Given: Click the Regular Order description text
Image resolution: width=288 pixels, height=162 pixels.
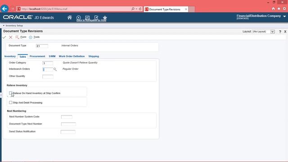Looking at the screenshot, I should point(70,69).
